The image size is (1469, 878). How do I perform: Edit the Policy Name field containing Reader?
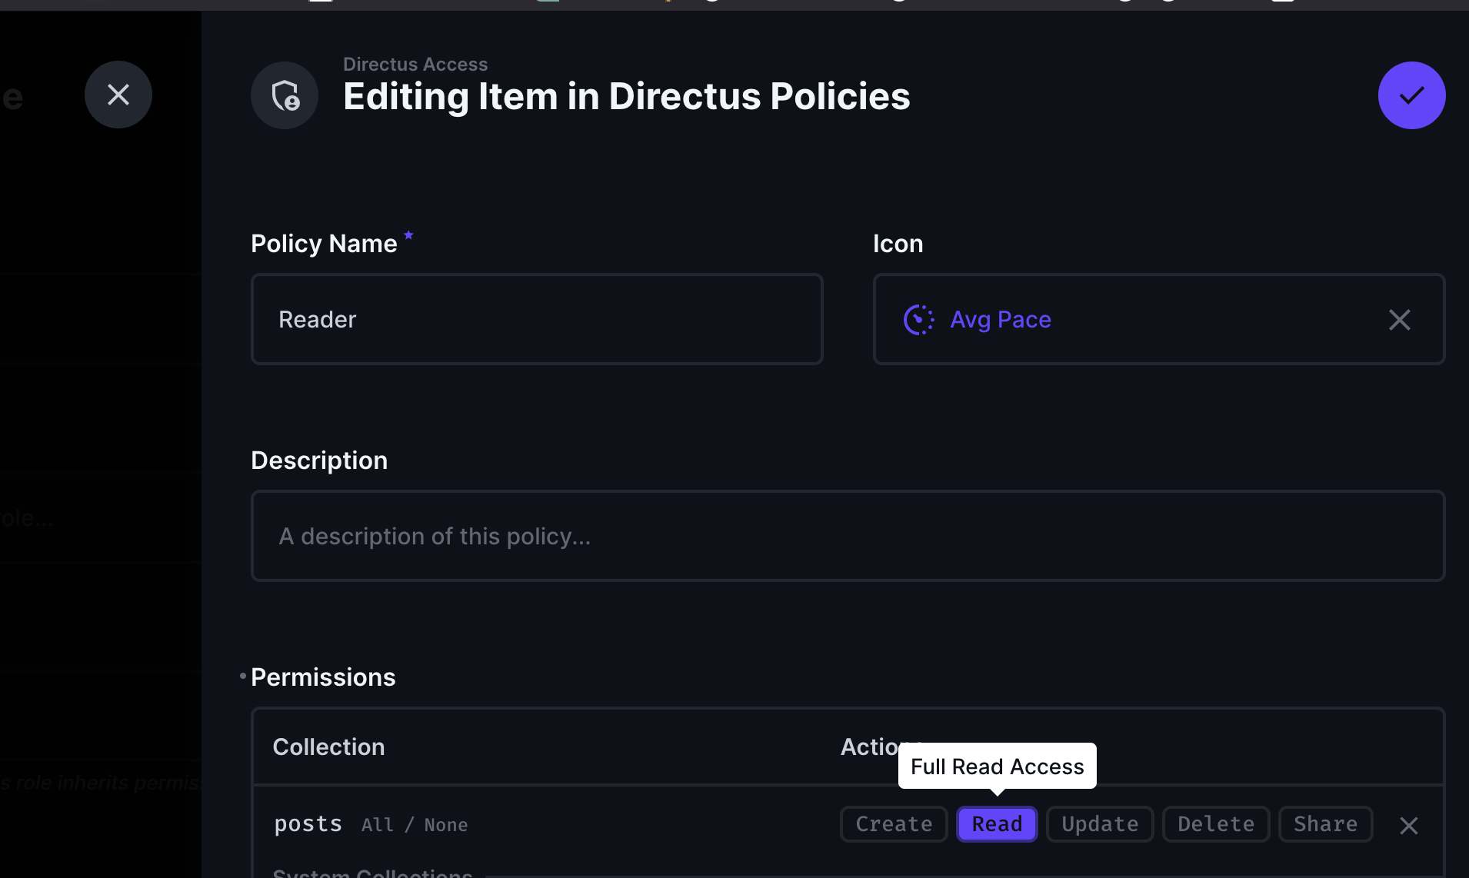pyautogui.click(x=537, y=319)
